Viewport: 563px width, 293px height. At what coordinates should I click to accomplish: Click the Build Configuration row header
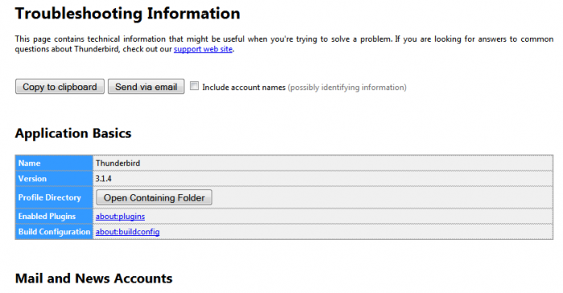tap(54, 232)
